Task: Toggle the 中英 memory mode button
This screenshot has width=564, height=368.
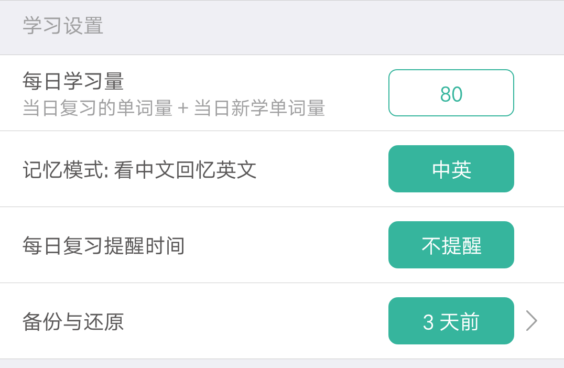Action: pyautogui.click(x=451, y=169)
